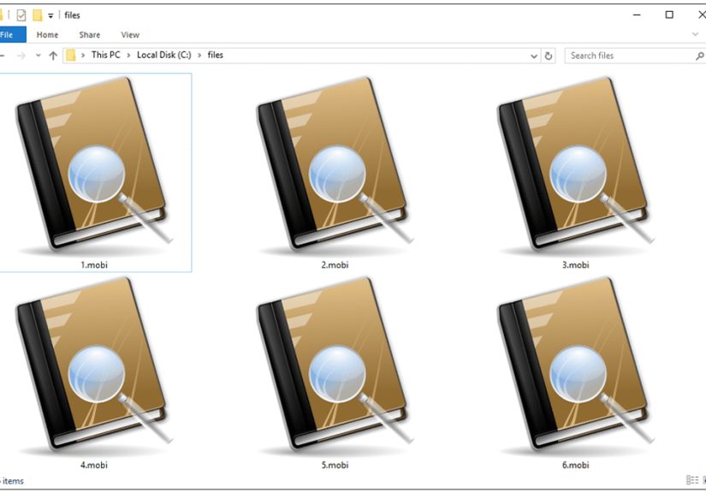Expand the chevron before This PC
This screenshot has height=492, width=706.
(x=83, y=56)
